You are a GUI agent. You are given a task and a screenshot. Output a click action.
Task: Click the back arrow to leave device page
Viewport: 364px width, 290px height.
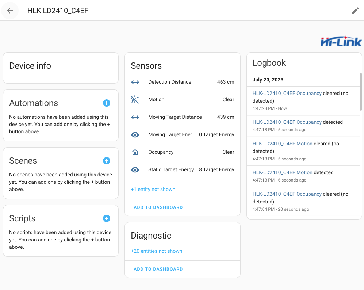pos(10,11)
